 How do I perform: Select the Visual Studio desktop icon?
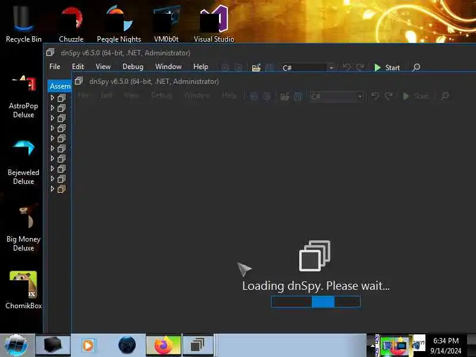coord(214,24)
